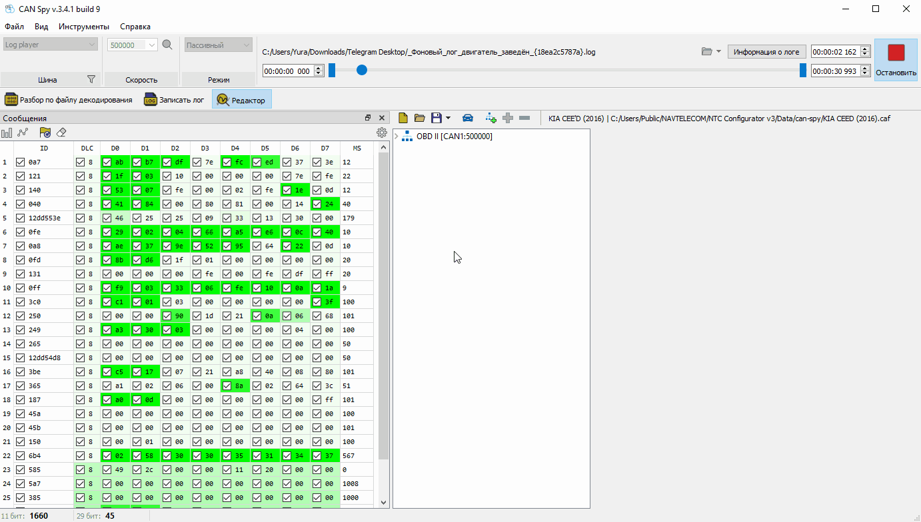921x522 pixels.
Task: Open message table settings gear
Action: [x=382, y=132]
